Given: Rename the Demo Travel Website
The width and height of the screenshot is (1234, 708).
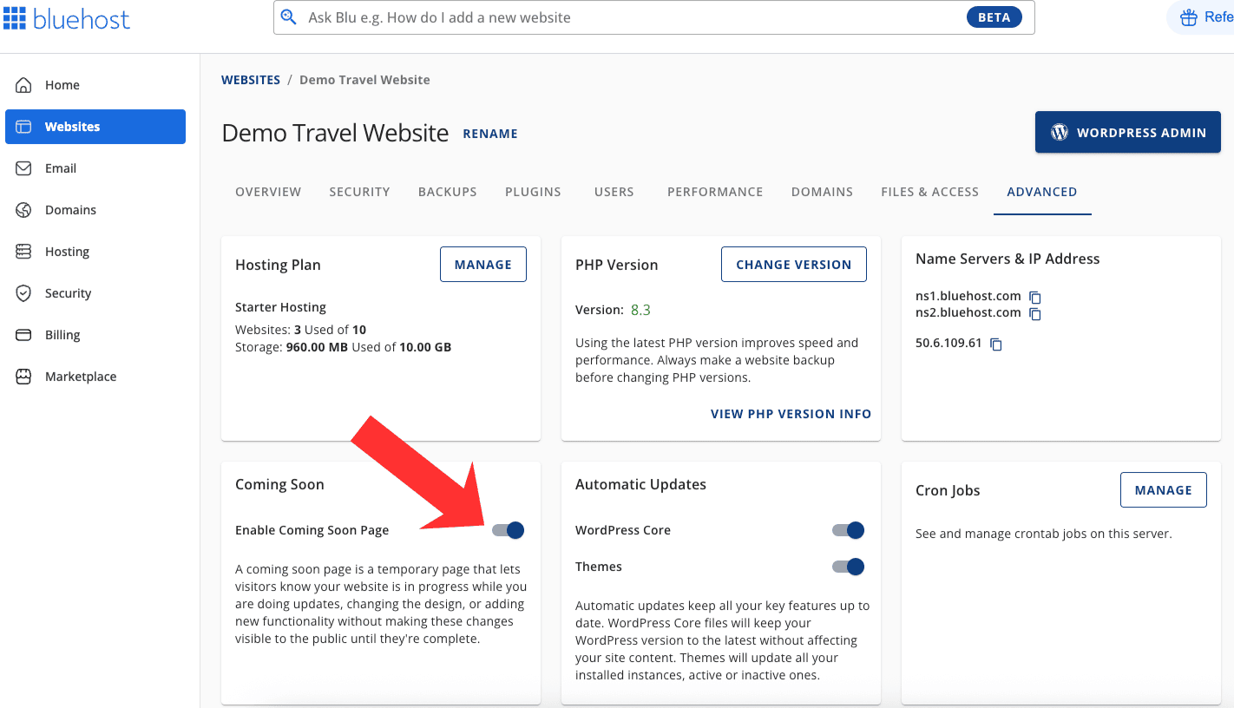Looking at the screenshot, I should click(490, 134).
